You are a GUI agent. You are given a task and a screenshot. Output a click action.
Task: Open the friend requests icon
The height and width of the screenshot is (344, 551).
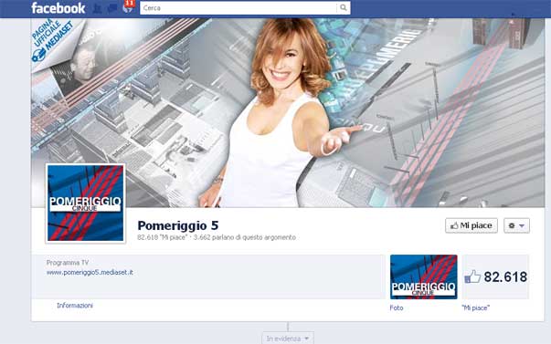(x=98, y=8)
